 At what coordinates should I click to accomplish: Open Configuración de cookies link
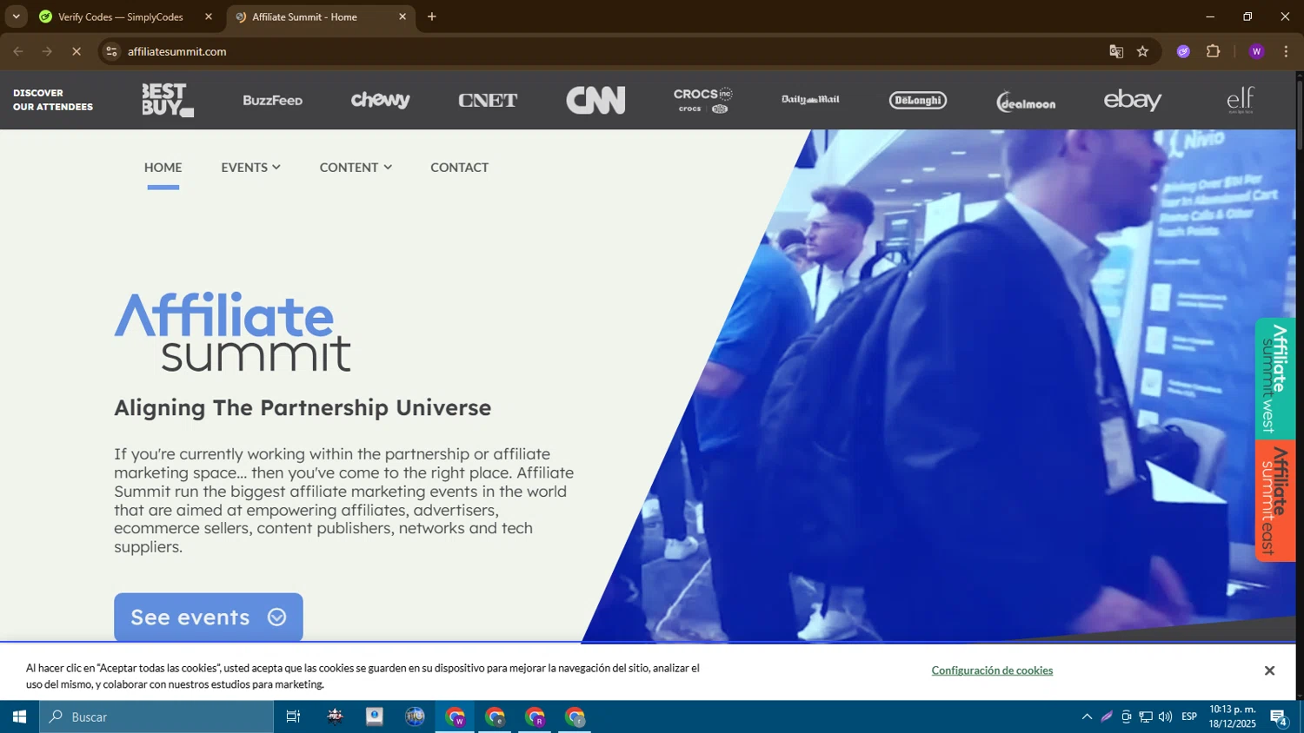(992, 670)
